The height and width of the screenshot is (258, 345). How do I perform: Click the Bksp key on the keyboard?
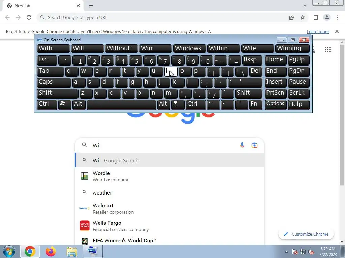point(252,60)
